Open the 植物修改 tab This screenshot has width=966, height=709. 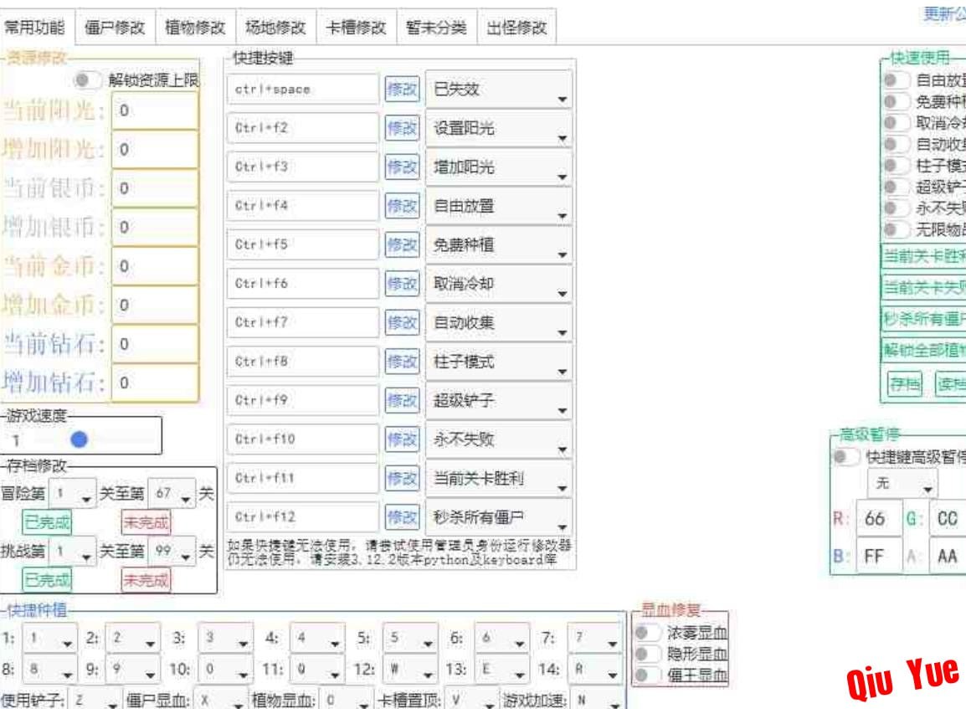(x=195, y=28)
